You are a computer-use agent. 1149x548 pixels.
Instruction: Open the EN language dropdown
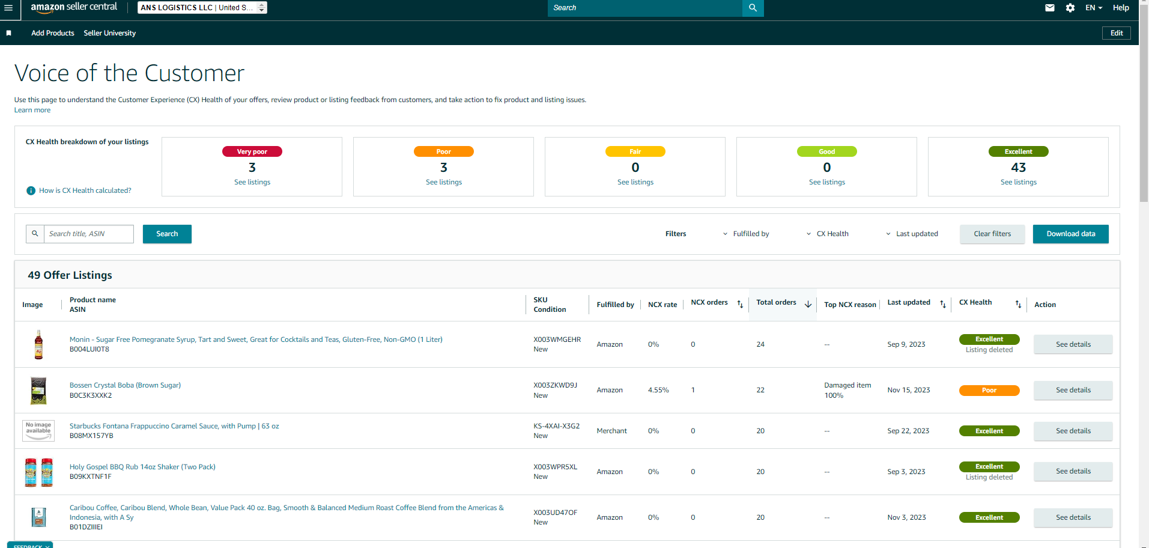click(x=1094, y=8)
